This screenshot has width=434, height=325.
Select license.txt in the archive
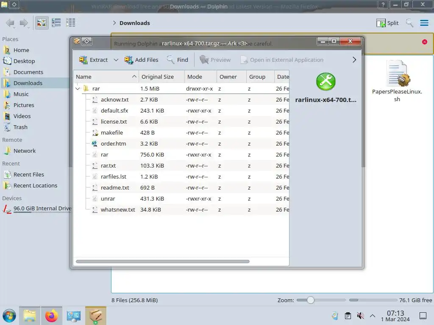[x=114, y=121]
